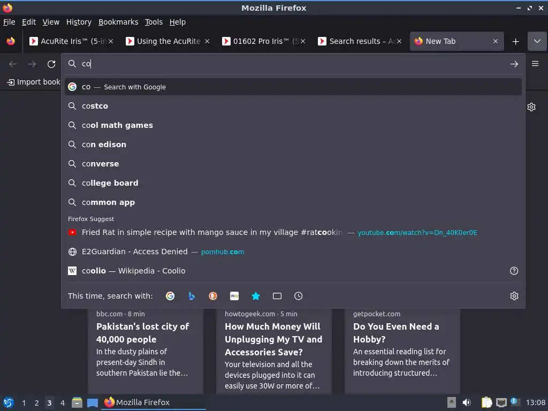Open the Tools menu
The height and width of the screenshot is (411, 548).
tap(154, 22)
